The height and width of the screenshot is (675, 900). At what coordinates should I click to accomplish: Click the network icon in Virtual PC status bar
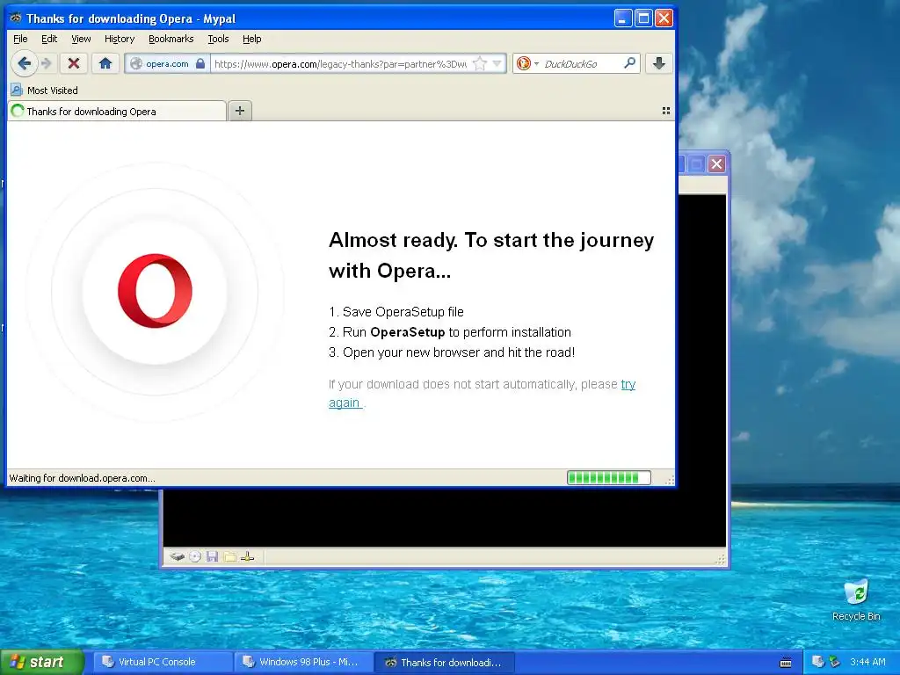247,556
